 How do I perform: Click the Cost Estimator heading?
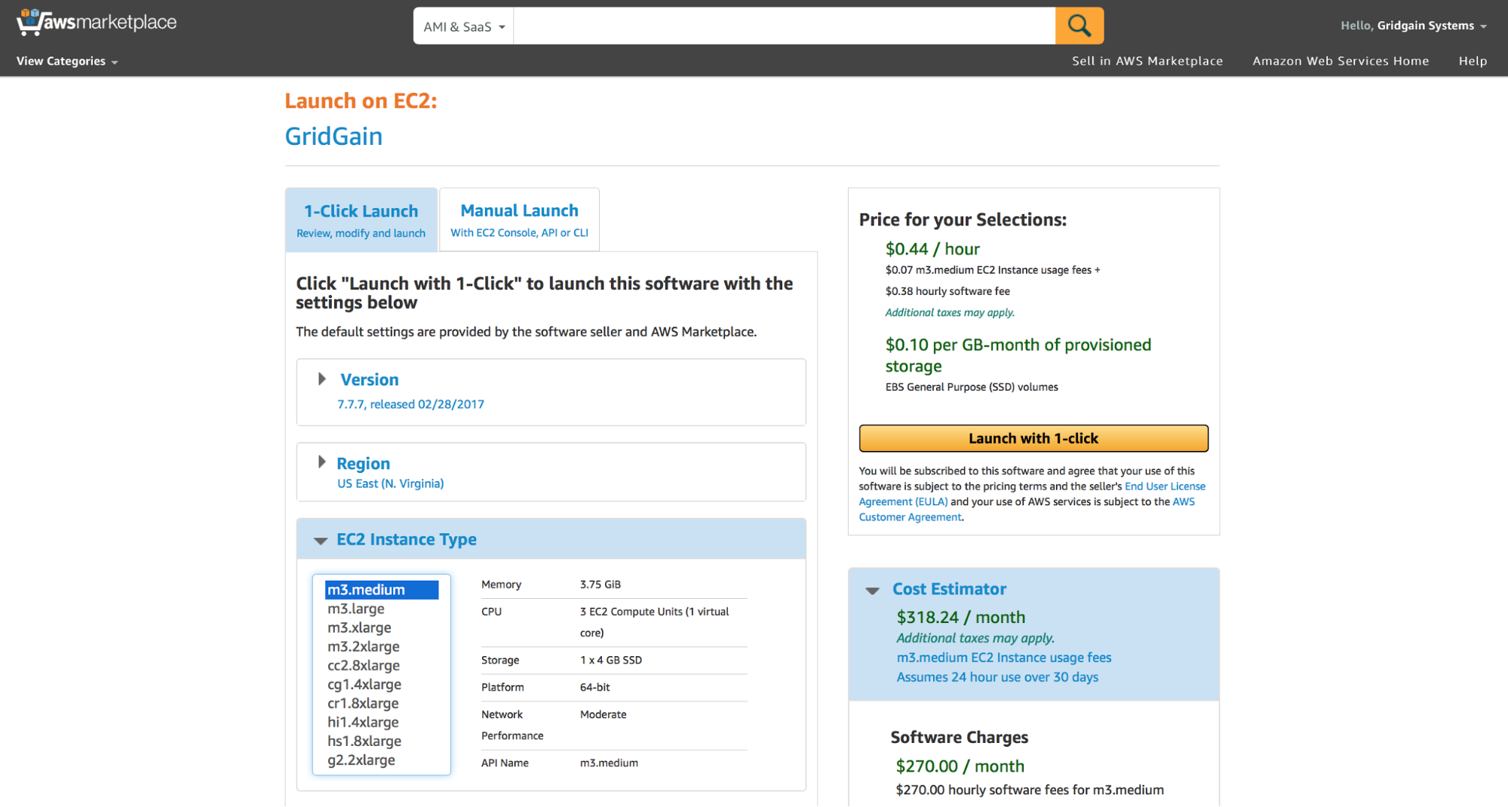[949, 589]
